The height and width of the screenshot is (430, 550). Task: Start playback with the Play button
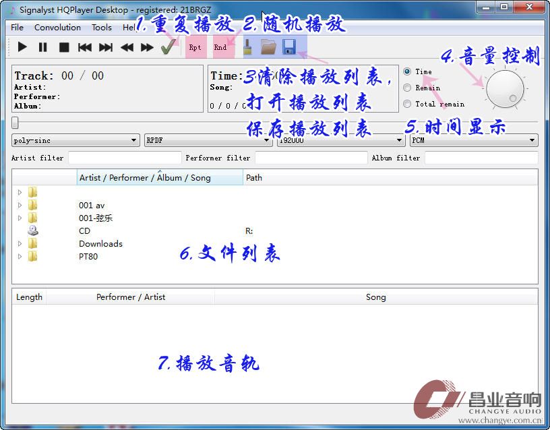(22, 47)
